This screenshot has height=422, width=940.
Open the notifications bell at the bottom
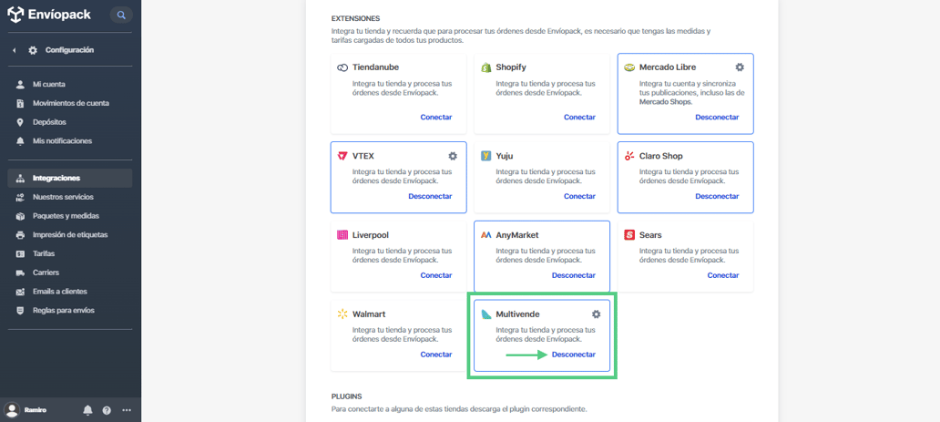click(88, 410)
